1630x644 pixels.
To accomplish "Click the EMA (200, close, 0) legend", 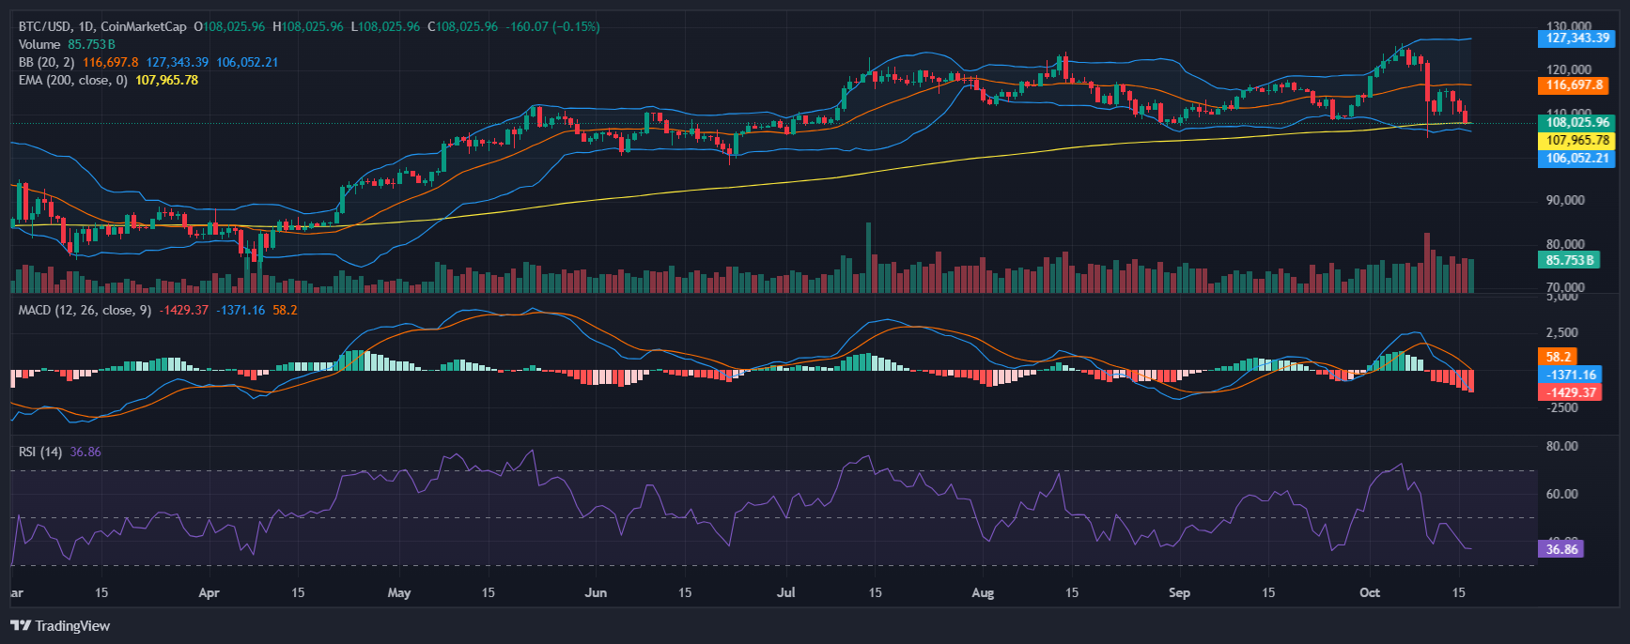I will coord(73,80).
